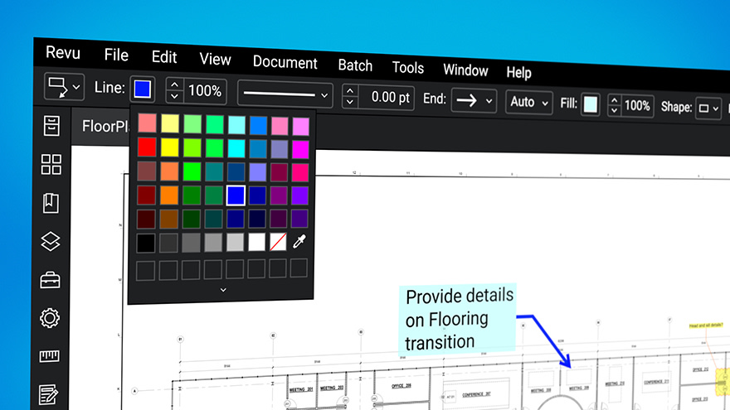
Task: Select the selected blue swatch in palette
Action: pos(236,195)
